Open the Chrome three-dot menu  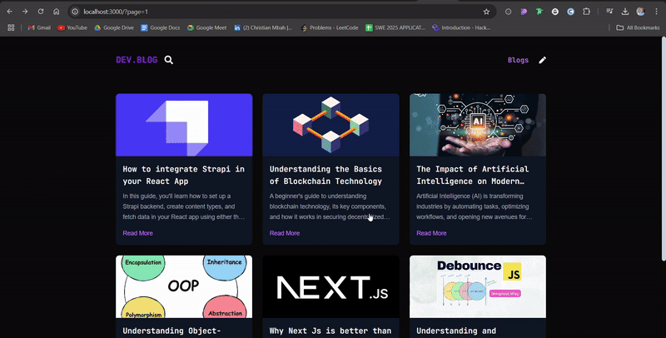656,12
